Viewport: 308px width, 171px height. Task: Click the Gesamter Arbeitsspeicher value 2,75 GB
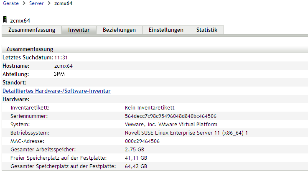(x=134, y=149)
